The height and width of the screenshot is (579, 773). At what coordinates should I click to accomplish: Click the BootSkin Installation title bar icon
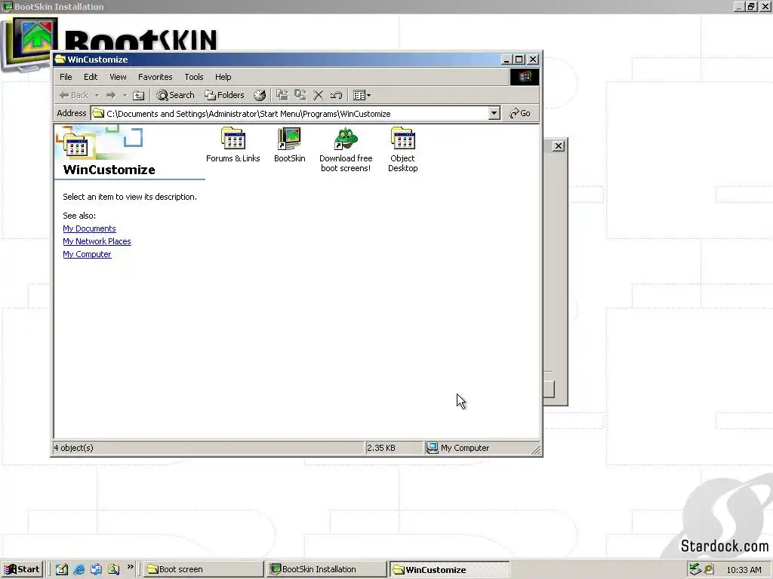[x=8, y=6]
